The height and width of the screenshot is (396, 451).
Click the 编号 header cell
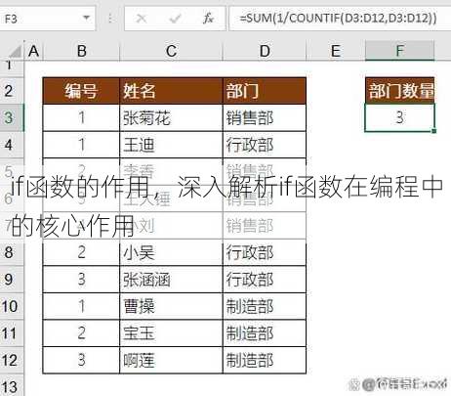click(81, 91)
